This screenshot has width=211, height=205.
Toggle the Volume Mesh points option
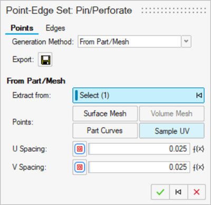click(172, 114)
